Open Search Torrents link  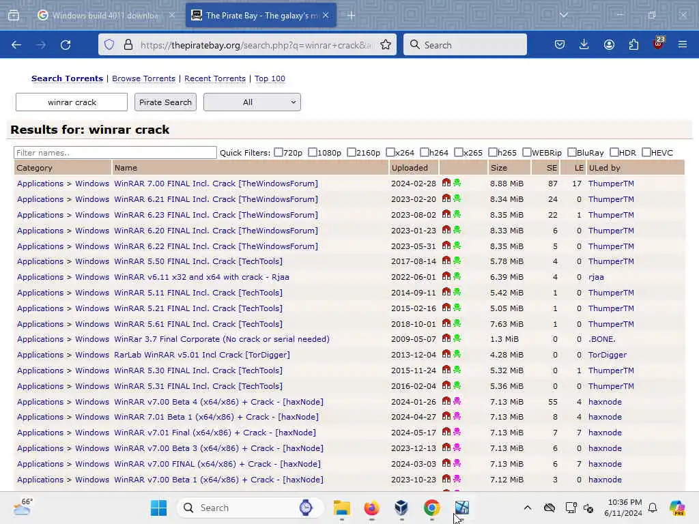tap(68, 78)
